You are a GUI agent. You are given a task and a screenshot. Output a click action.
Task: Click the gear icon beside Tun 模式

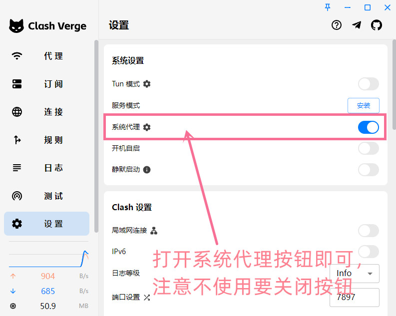tap(147, 84)
